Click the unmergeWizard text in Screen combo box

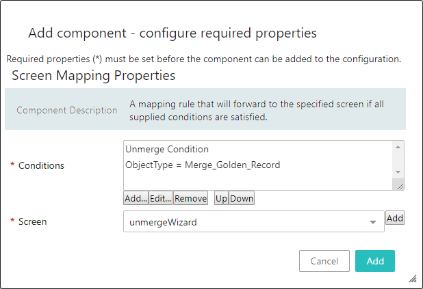point(158,222)
